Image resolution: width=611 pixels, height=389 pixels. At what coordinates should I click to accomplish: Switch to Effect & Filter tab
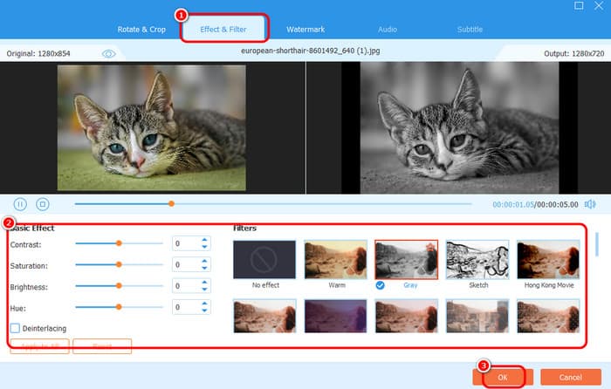pos(223,30)
